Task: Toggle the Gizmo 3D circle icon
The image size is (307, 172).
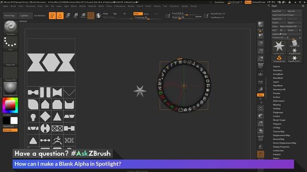Action: [x=91, y=16]
